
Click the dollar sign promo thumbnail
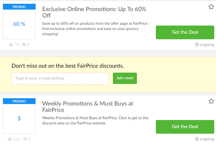coord(19,118)
